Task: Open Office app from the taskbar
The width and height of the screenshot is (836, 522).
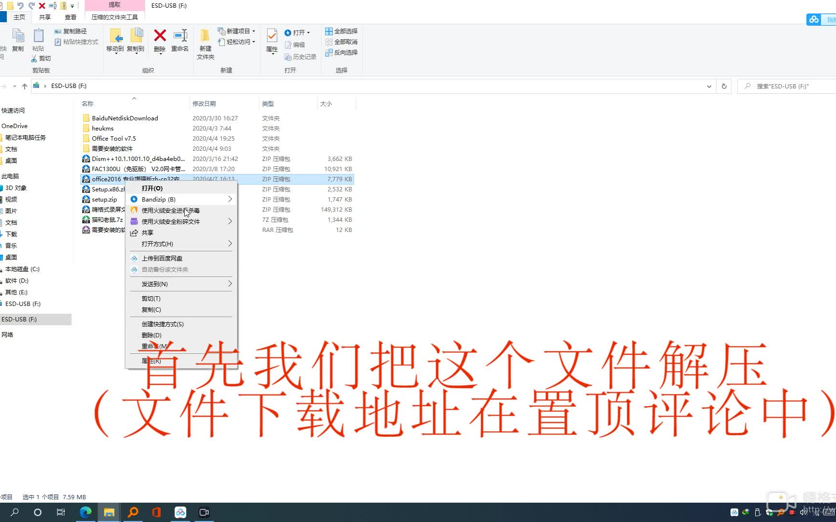Action: point(157,512)
